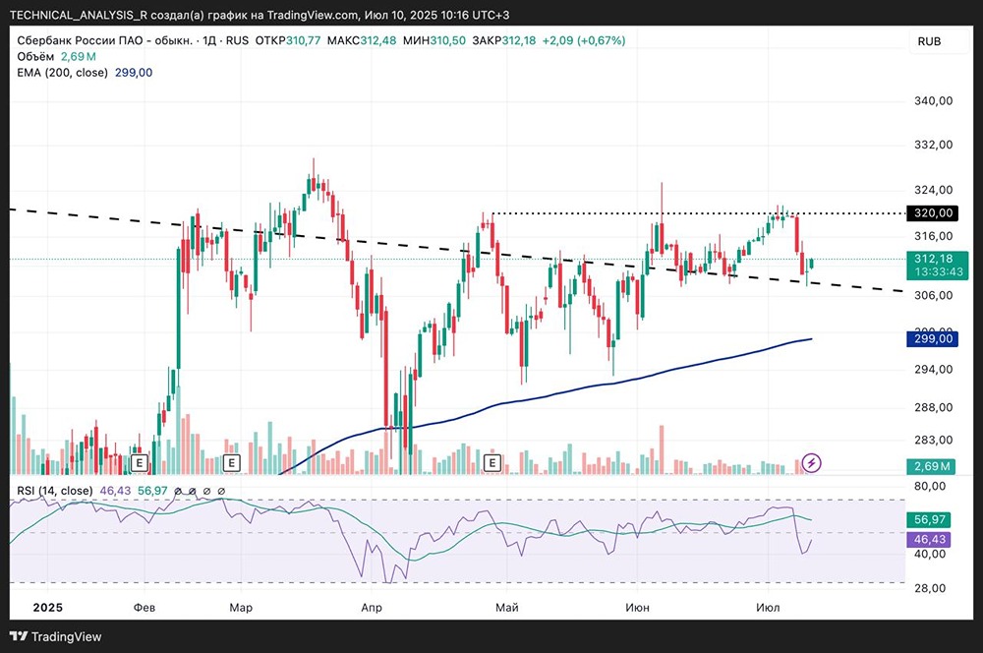This screenshot has width=983, height=653.
Task: Select the Сбербанк России ПАО symbol title
Action: pos(105,40)
